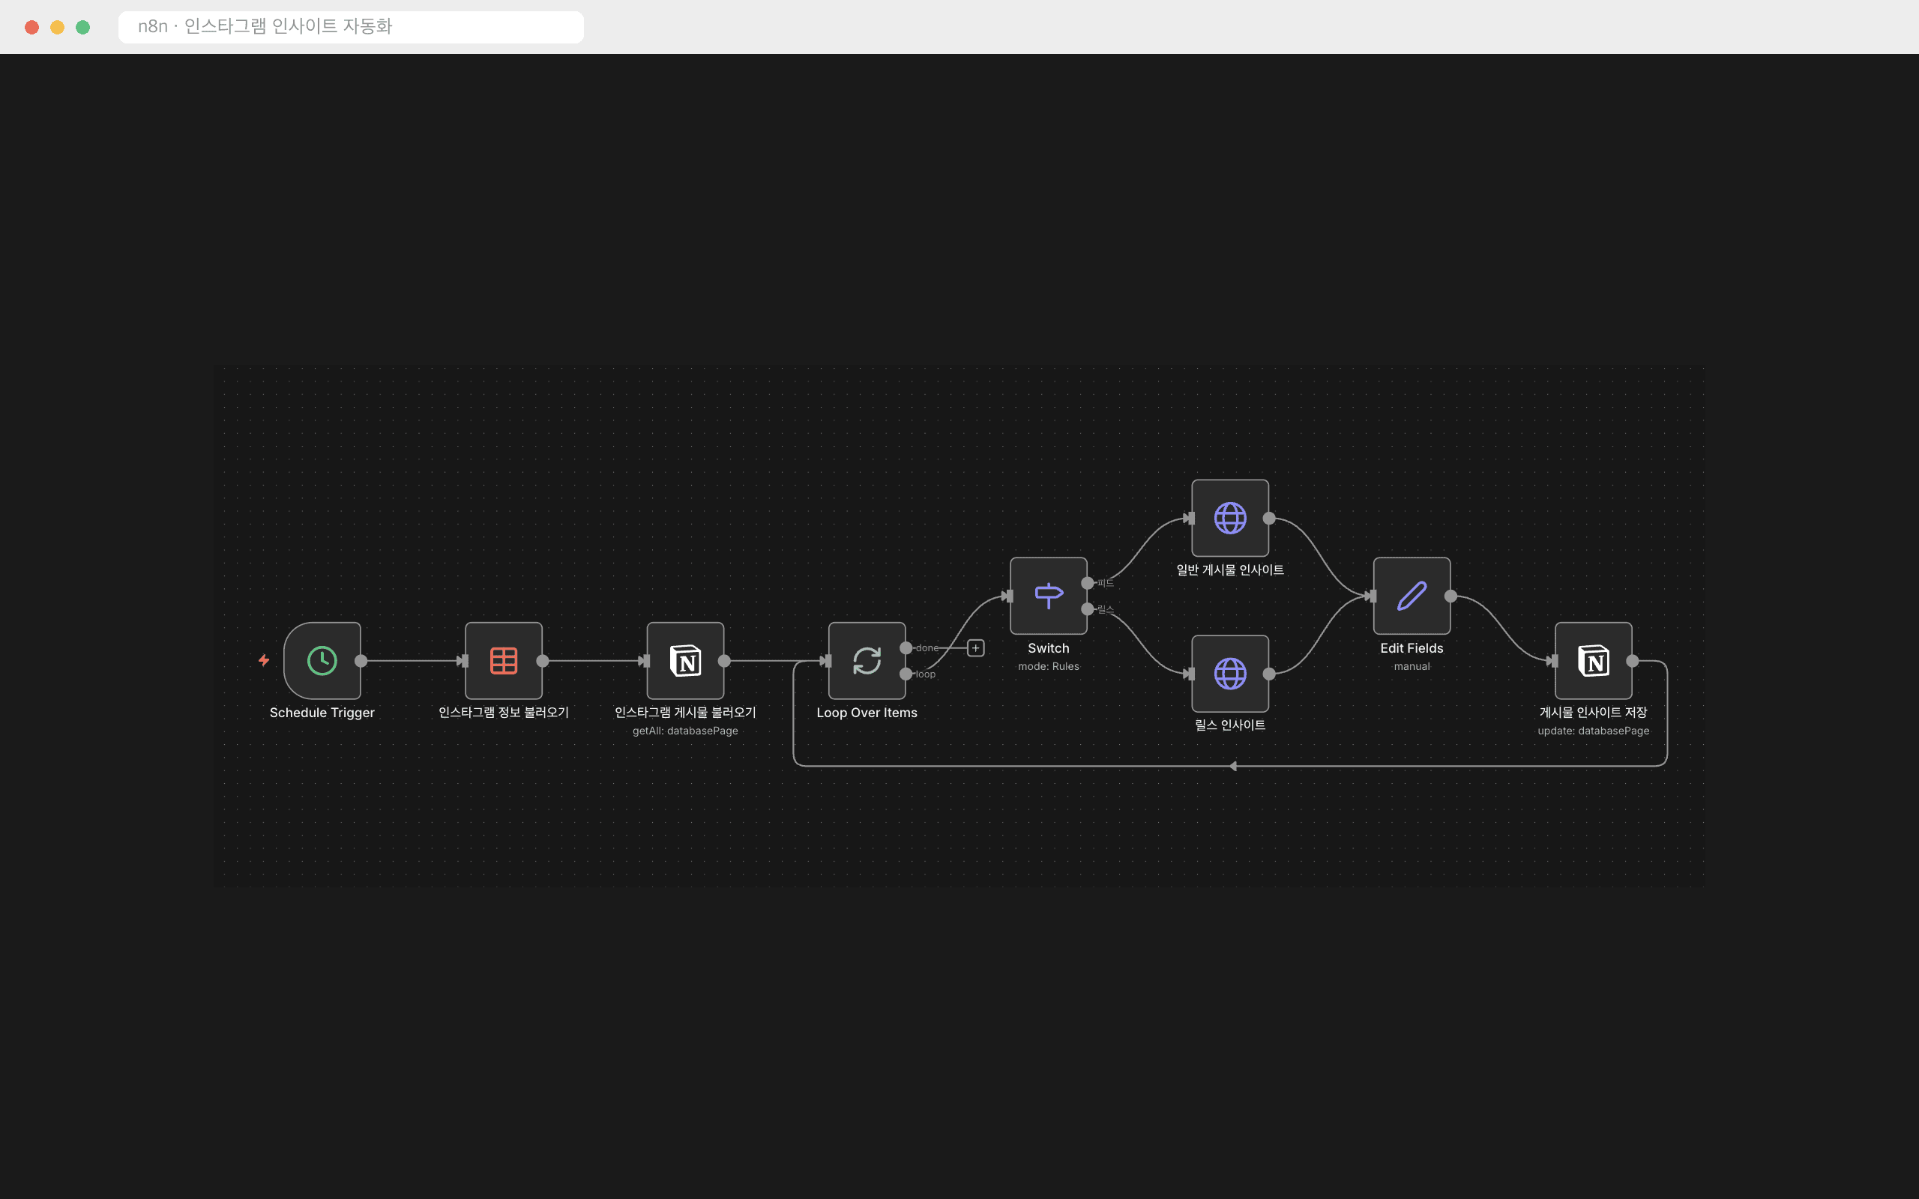Viewport: 1919px width, 1199px height.
Task: Click output connector of 인스타그램 게시물 불러오기 node
Action: pyautogui.click(x=724, y=660)
